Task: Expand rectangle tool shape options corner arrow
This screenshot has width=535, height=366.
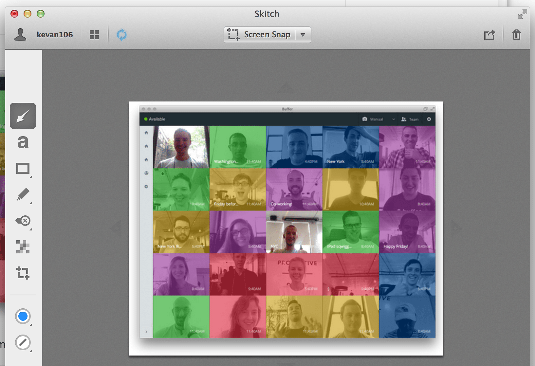Action: pyautogui.click(x=31, y=177)
